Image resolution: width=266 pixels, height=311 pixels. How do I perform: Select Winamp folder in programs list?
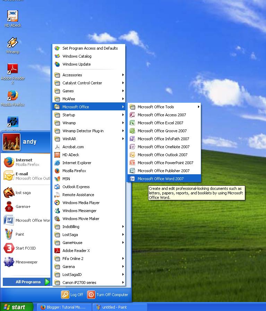pyautogui.click(x=89, y=123)
